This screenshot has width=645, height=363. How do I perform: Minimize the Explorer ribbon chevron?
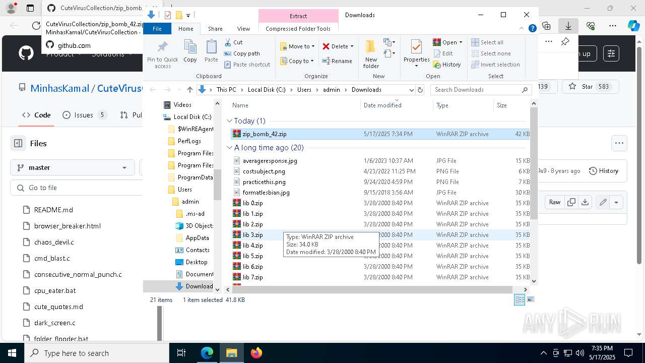523,29
